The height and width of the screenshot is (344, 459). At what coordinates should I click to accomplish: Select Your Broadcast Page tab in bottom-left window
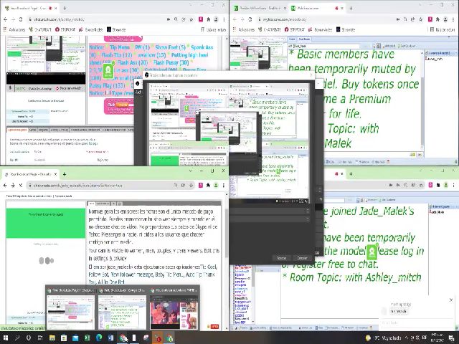[x=31, y=174]
